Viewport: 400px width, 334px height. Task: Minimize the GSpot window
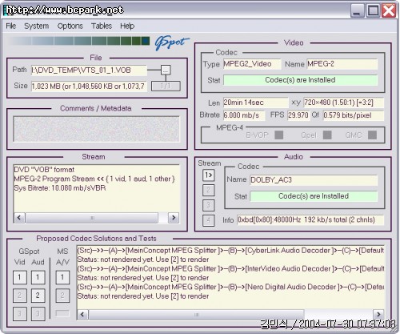point(358,10)
